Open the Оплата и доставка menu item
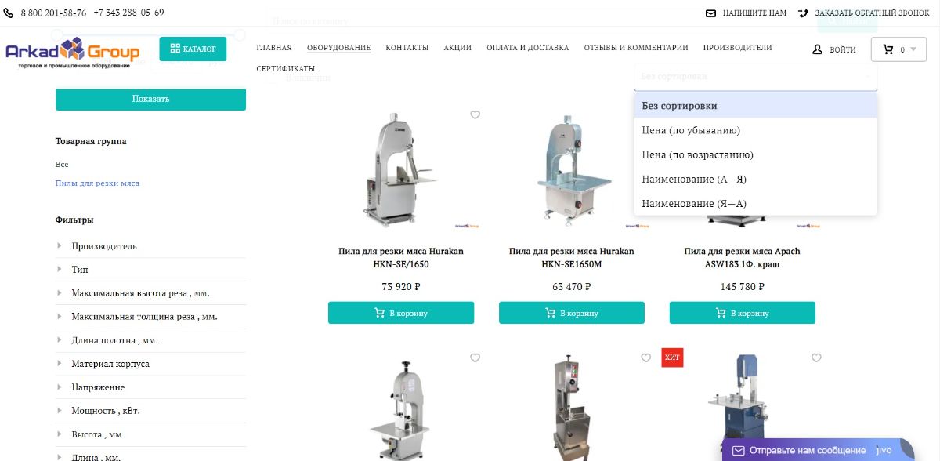Screen dimensions: 940x461 coord(527,48)
